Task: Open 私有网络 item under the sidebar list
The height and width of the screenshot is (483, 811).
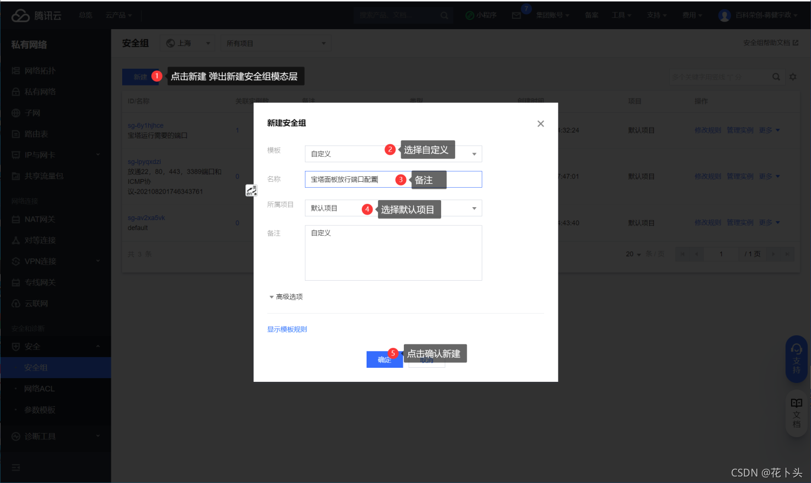Action: tap(39, 92)
